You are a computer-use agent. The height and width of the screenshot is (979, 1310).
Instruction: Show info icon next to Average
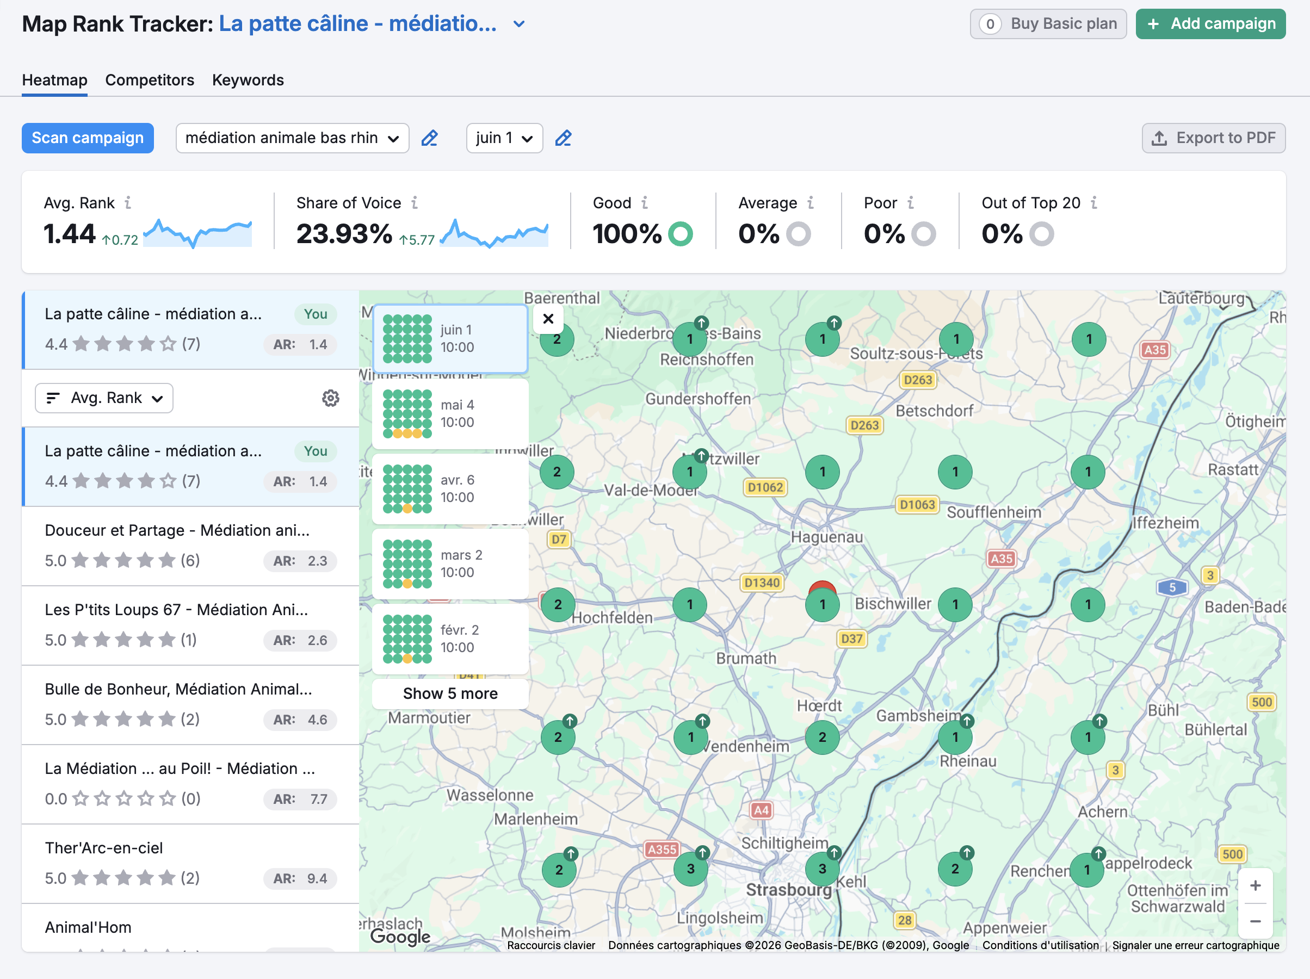tap(810, 202)
